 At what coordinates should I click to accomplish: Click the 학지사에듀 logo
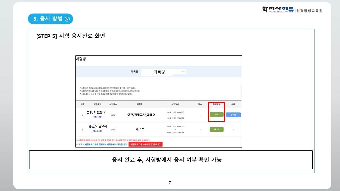point(278,10)
